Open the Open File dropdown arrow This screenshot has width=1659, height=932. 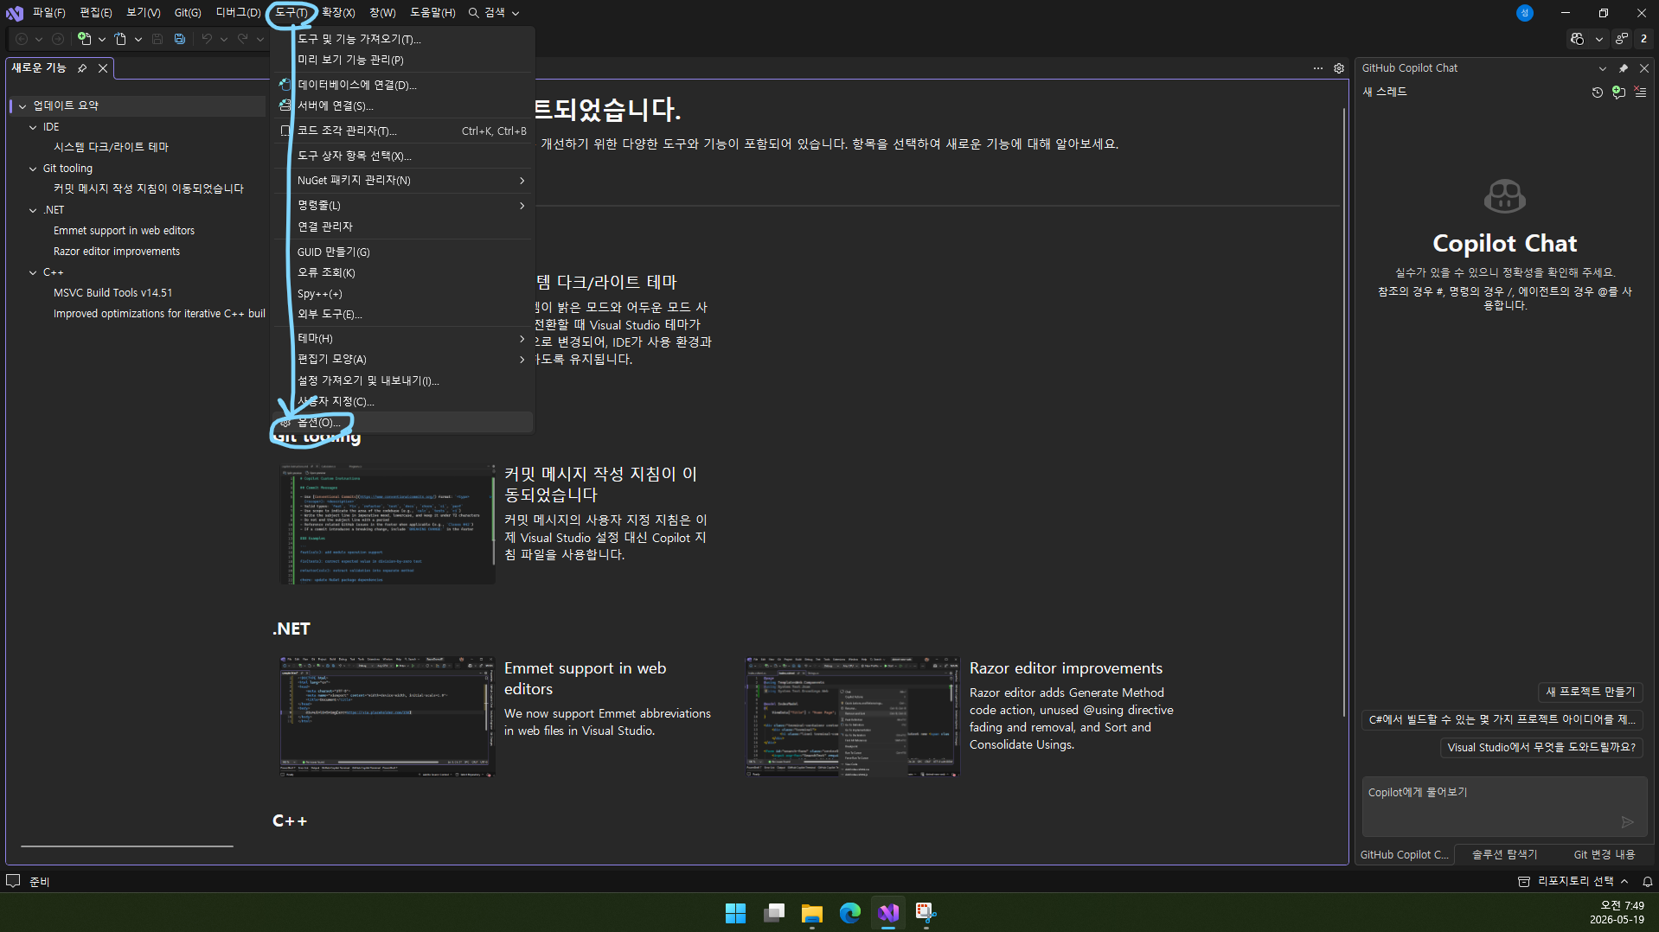click(x=138, y=39)
